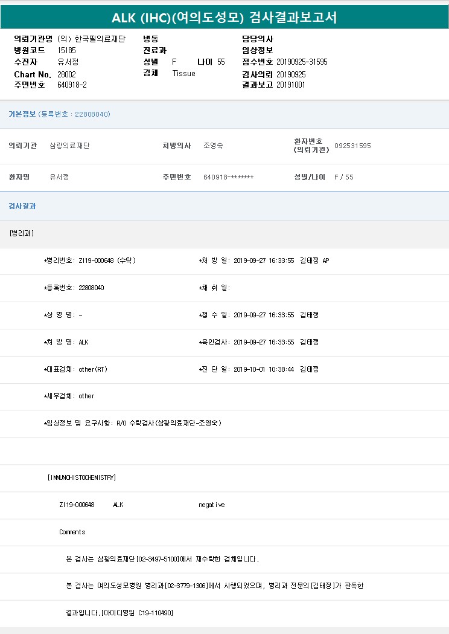Click the 병리번호 ZI19-000648 (수탁) entry

pos(90,260)
